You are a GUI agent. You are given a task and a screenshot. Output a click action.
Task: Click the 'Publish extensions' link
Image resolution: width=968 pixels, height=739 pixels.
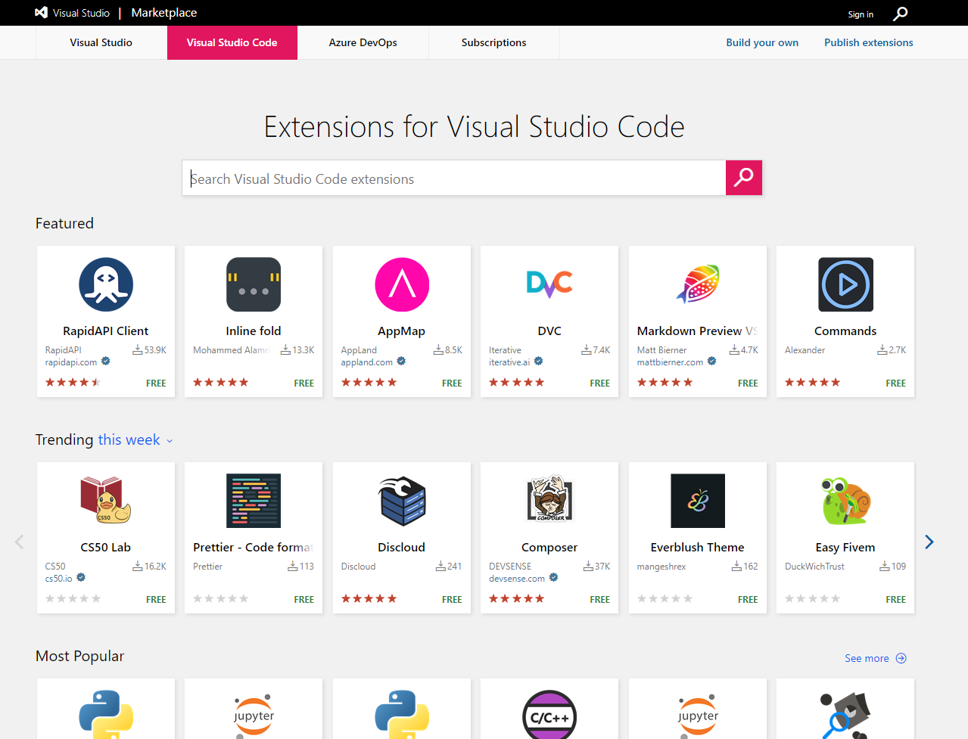coord(868,42)
